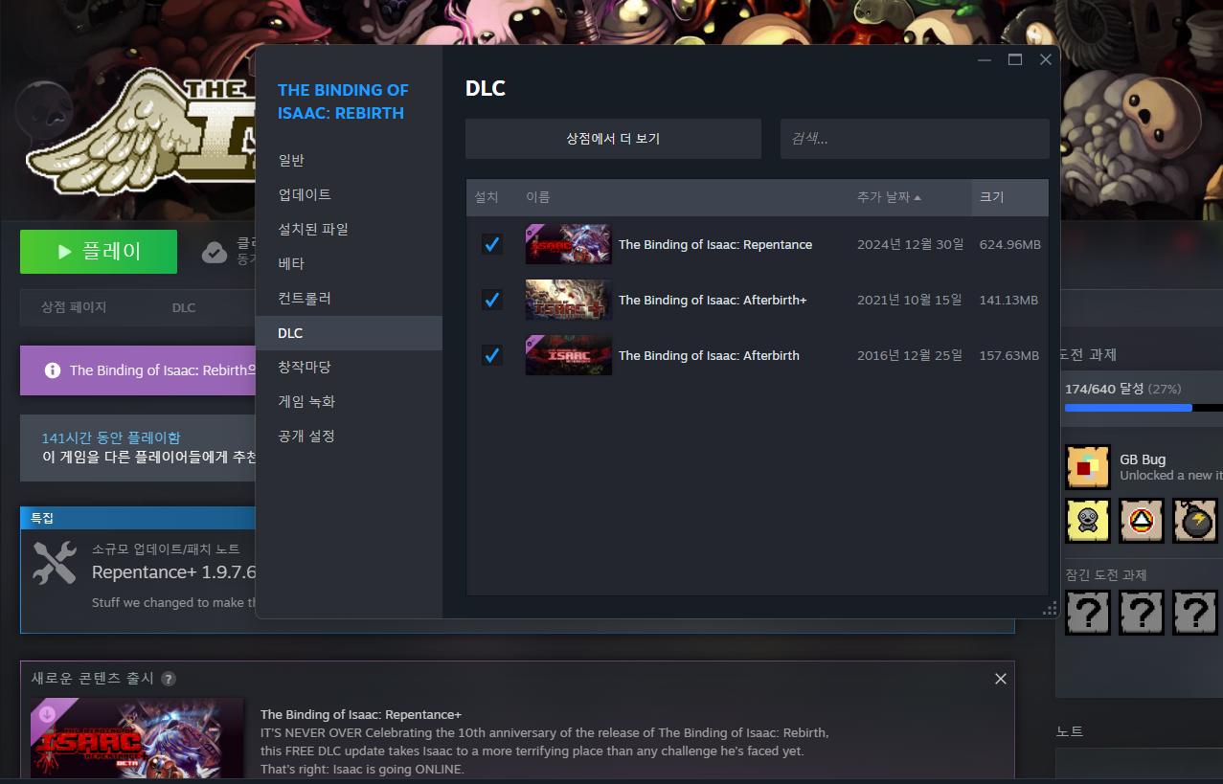Dismiss the 새로운 콘텐츠 출시 panel

(1001, 679)
